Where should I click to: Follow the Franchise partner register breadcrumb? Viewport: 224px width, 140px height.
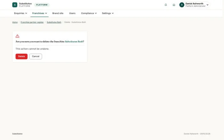point(32,22)
